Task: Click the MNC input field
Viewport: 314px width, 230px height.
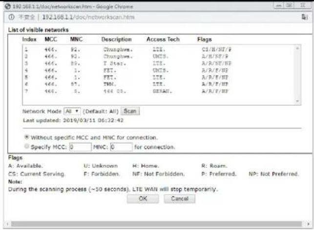Action: click(122, 147)
